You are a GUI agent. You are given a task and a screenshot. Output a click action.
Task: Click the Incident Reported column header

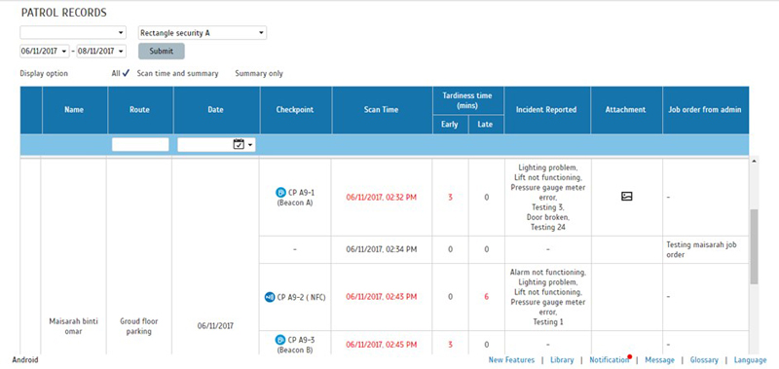click(x=546, y=110)
